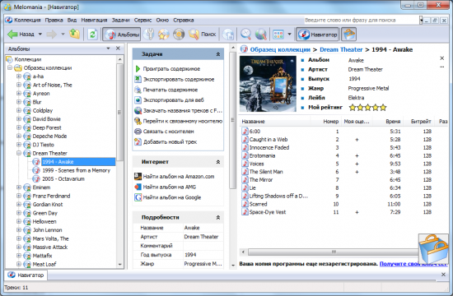Open the Правка menu
The width and height of the screenshot is (453, 296).
tap(54, 21)
